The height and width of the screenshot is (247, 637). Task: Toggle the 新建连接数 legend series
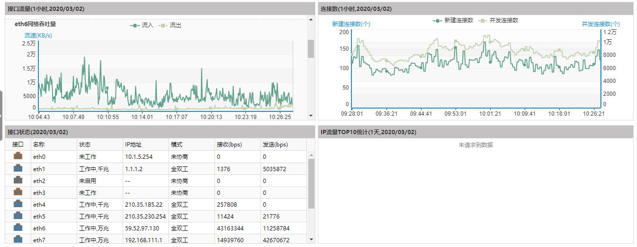click(x=453, y=20)
